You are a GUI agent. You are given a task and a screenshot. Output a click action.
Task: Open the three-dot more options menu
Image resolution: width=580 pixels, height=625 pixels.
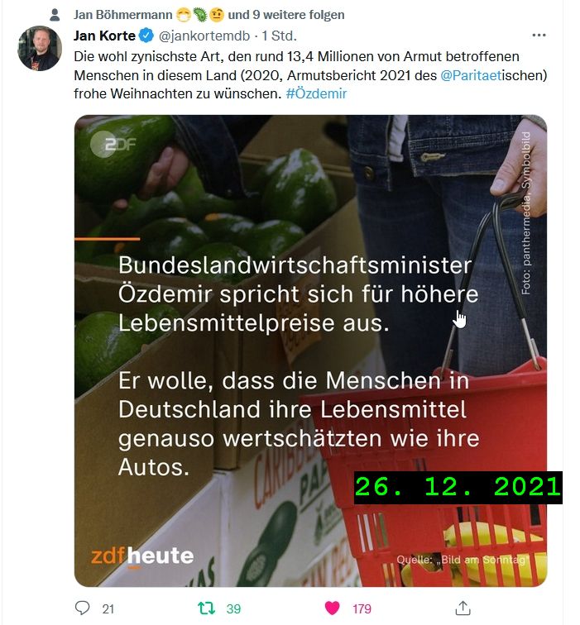pos(539,35)
